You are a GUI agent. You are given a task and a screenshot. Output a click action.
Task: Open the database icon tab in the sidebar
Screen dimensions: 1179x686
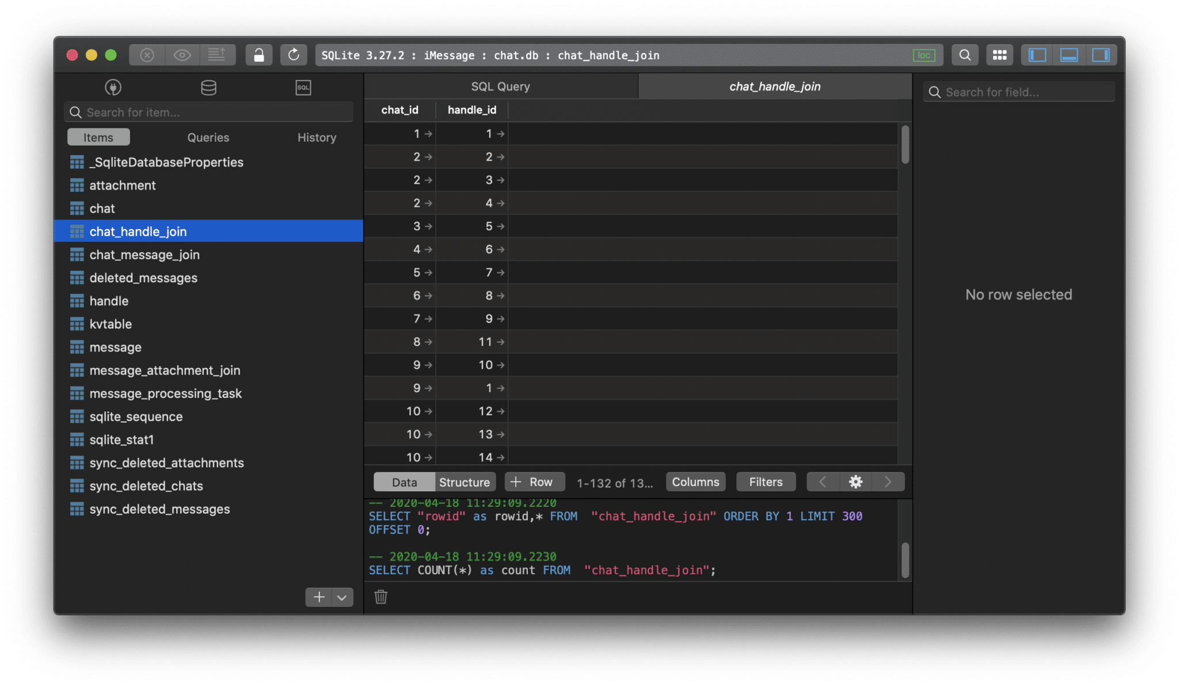(208, 88)
